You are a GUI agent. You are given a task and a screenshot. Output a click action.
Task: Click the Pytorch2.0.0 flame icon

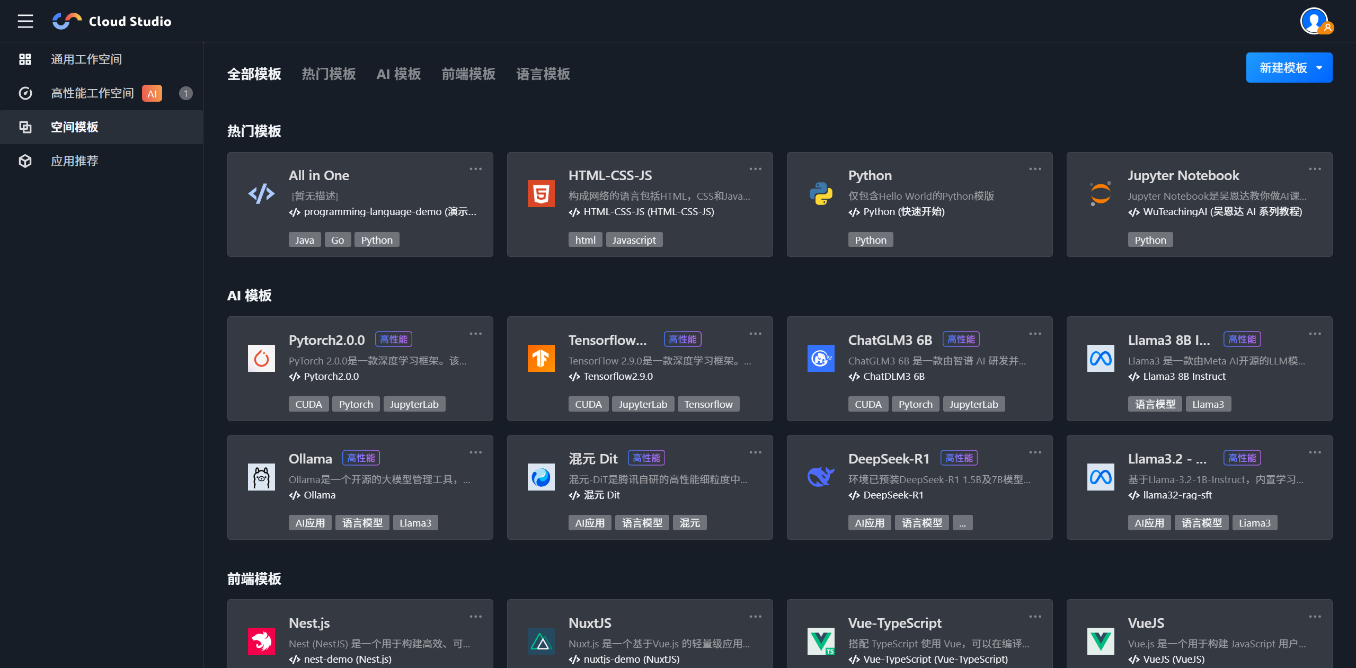[261, 358]
